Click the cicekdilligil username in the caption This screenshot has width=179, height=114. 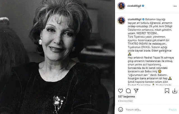[x=135, y=19]
